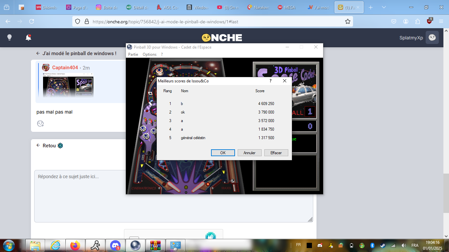Launch Internet Explorer from the taskbar
Screen dimensions: 449x252
tap(56, 245)
